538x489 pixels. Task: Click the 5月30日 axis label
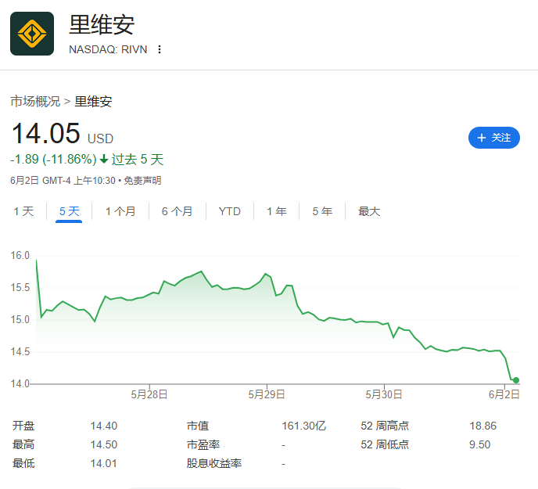(384, 394)
